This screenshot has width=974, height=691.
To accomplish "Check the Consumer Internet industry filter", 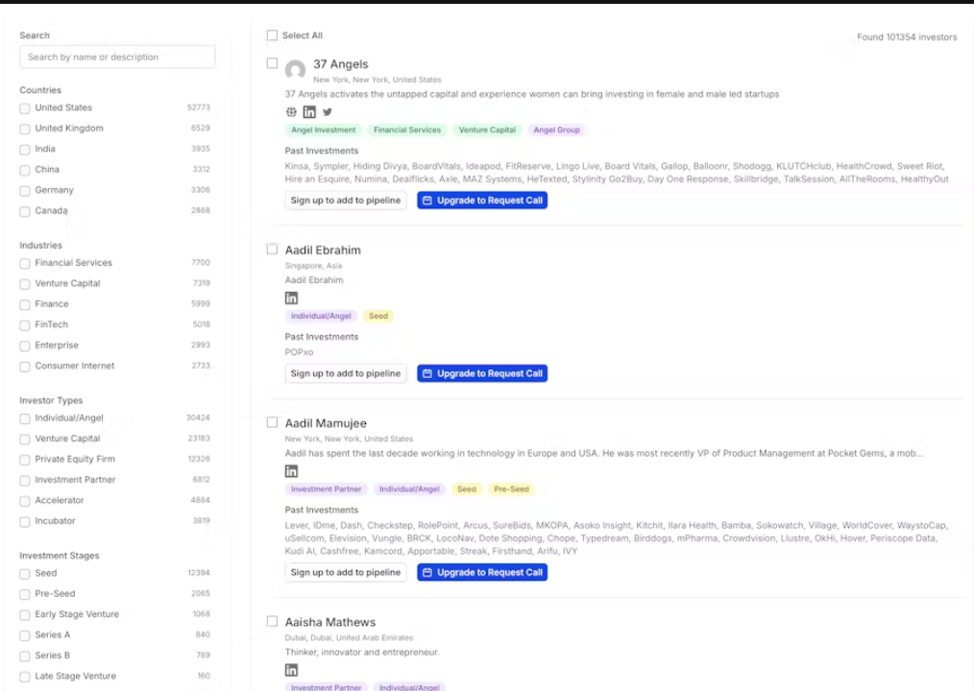I will [x=25, y=367].
